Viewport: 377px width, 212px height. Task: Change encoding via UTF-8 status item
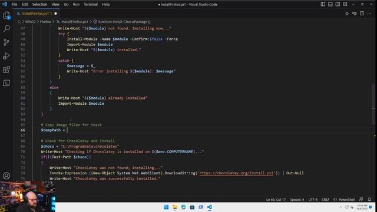click(313, 200)
